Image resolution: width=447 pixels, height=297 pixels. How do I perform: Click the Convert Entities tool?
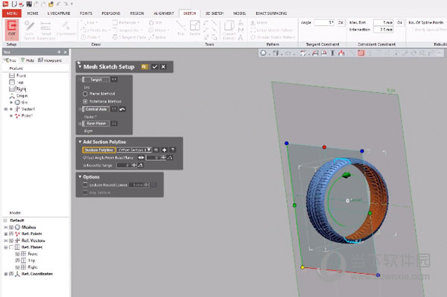[x=229, y=30]
